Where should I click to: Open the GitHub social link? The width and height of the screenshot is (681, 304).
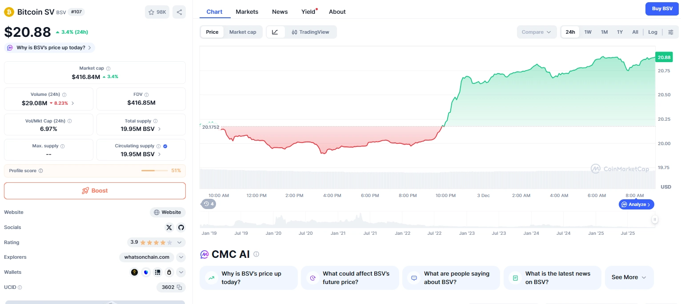tap(181, 228)
